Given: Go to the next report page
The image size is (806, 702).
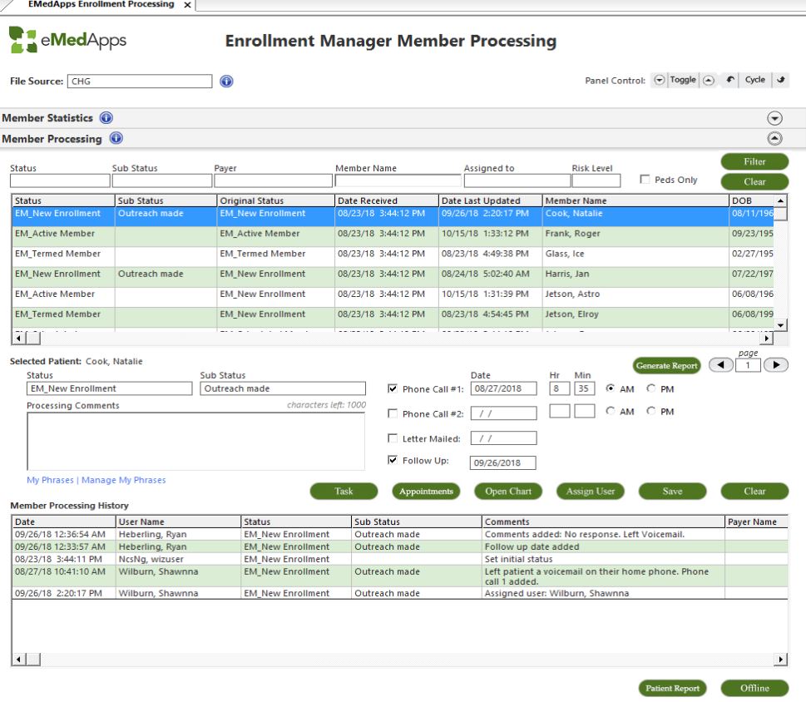Looking at the screenshot, I should [x=776, y=365].
